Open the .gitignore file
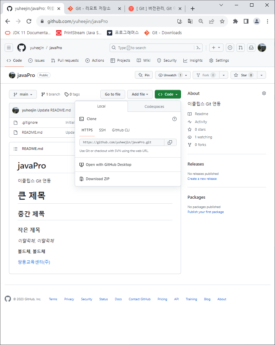This screenshot has height=345, width=275. (x=30, y=122)
